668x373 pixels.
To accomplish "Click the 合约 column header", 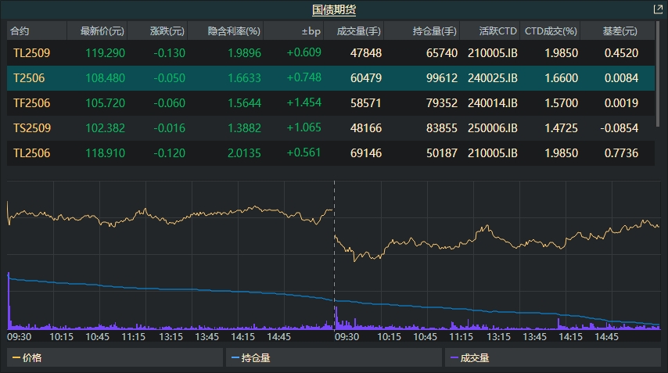I will coord(20,31).
